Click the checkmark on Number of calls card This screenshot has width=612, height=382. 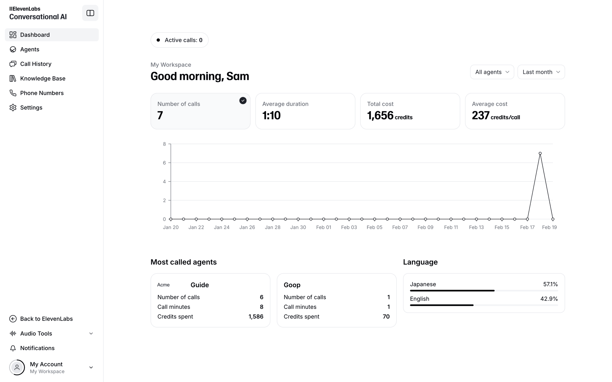243,101
